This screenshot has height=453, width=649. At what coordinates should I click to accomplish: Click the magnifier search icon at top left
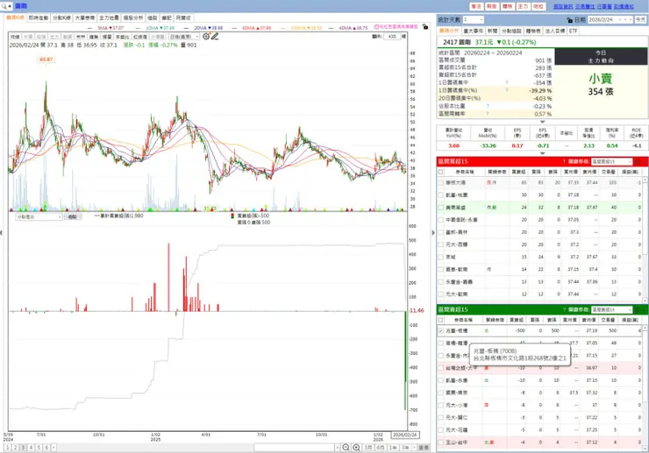point(4,6)
